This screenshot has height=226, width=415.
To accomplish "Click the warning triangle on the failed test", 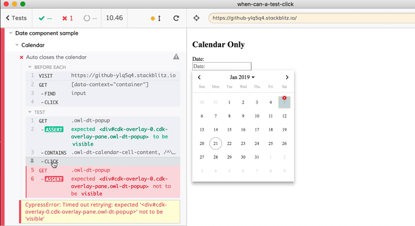I will click(176, 57).
